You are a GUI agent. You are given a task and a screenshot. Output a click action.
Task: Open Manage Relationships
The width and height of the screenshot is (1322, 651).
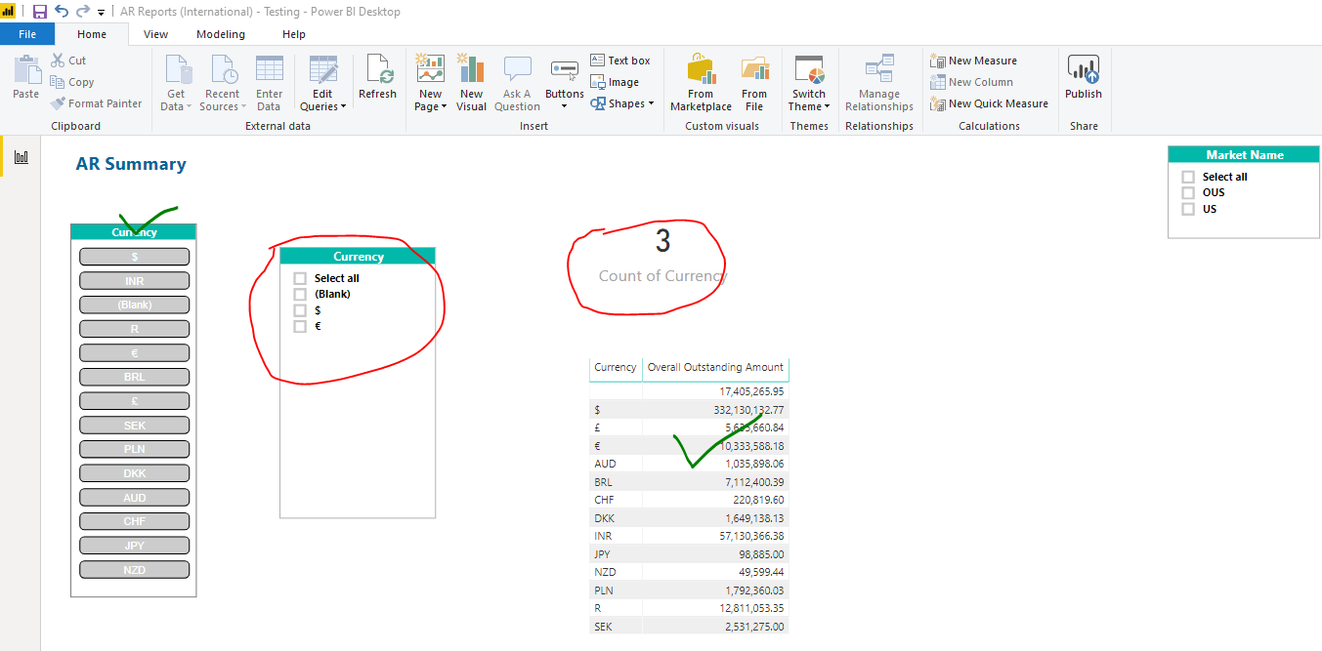(879, 83)
